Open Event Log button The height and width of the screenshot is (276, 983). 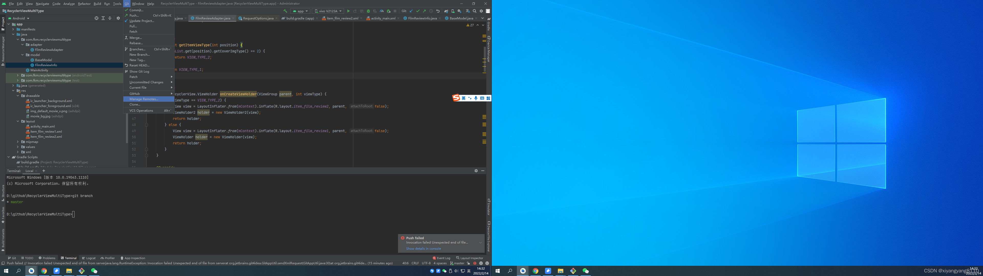(x=442, y=258)
